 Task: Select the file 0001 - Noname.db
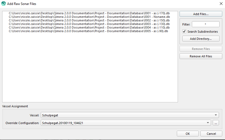click(89, 17)
